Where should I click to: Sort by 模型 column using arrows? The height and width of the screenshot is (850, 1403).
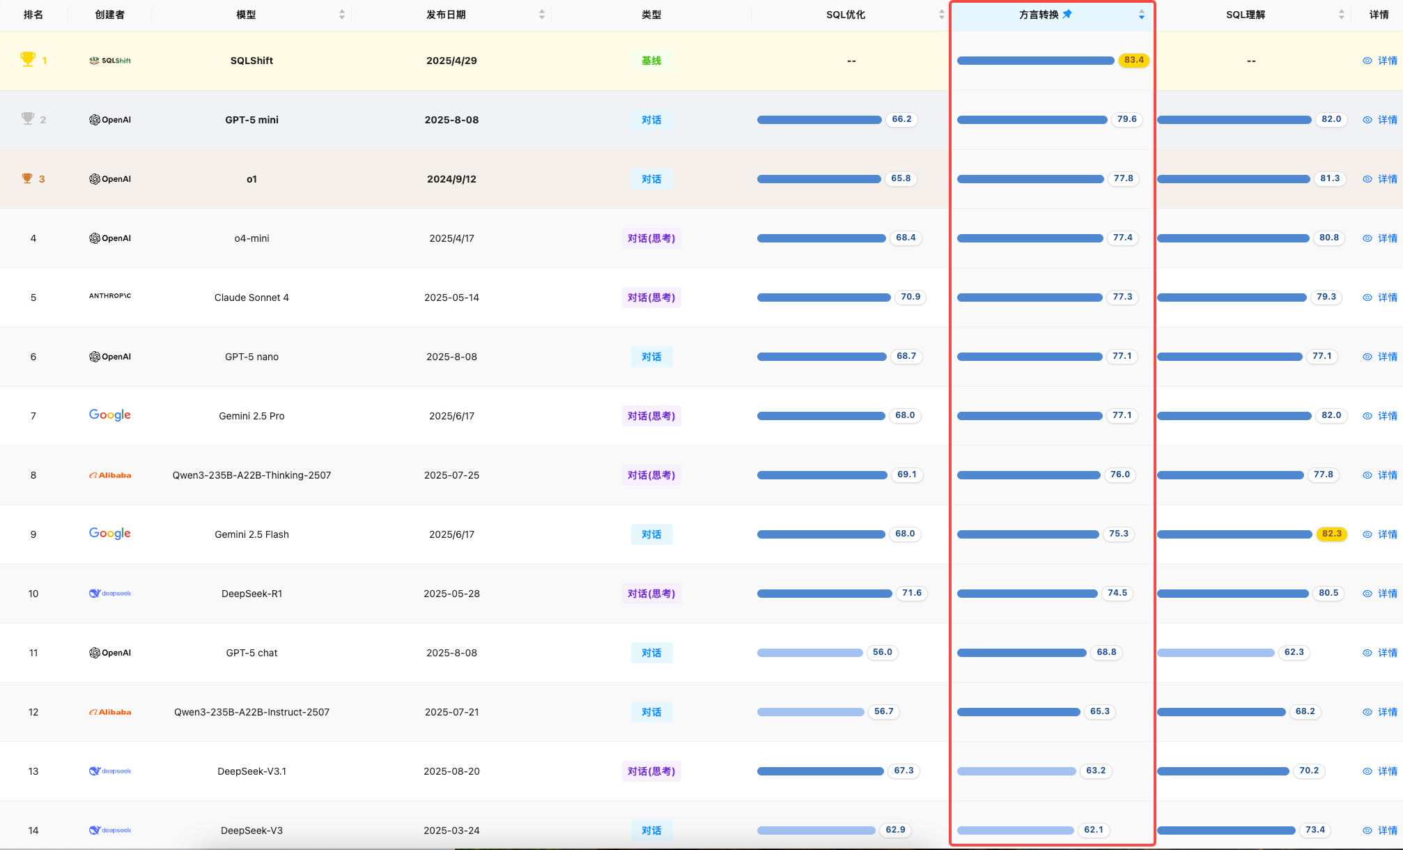pyautogui.click(x=342, y=15)
